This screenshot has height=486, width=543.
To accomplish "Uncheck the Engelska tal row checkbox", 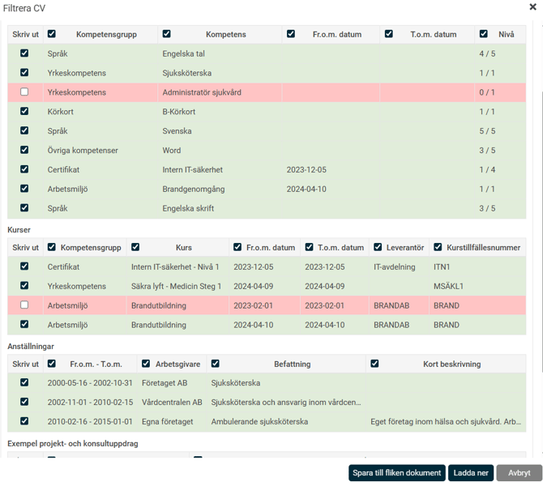I will coord(24,53).
